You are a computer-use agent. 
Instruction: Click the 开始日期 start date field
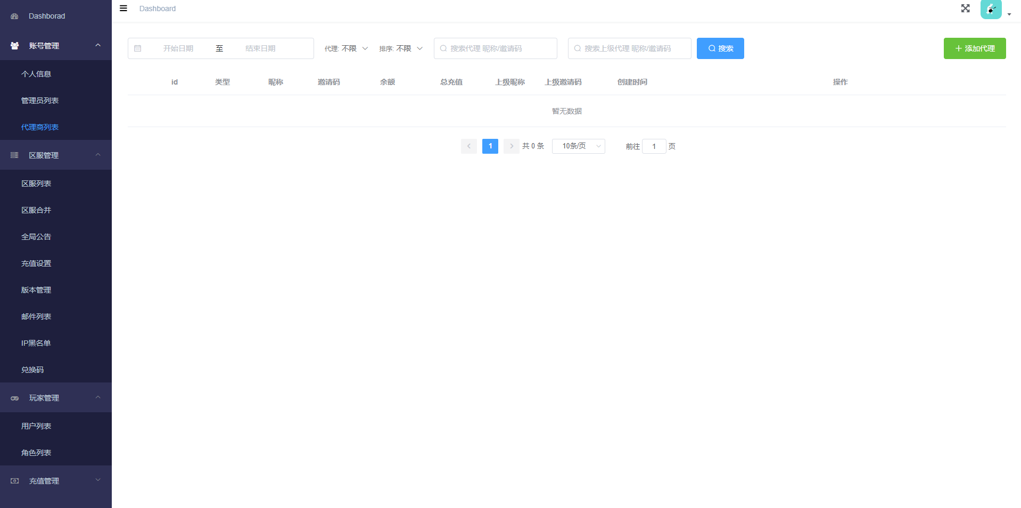[178, 48]
